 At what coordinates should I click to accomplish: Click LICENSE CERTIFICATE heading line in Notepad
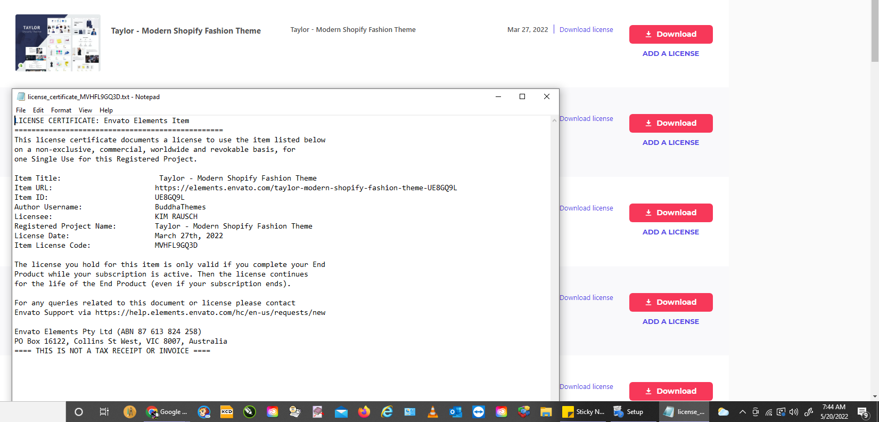102,121
